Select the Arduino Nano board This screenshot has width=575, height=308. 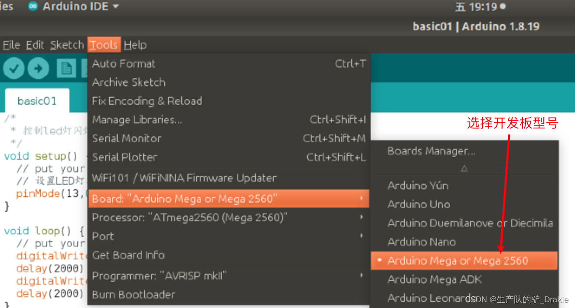464,242
